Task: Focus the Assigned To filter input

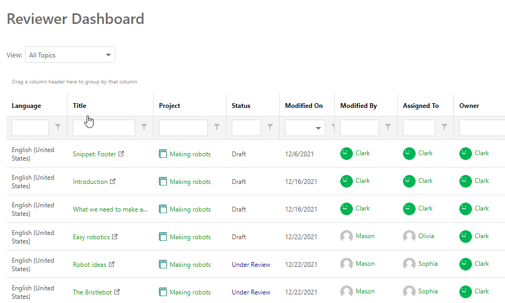Action: pos(419,128)
